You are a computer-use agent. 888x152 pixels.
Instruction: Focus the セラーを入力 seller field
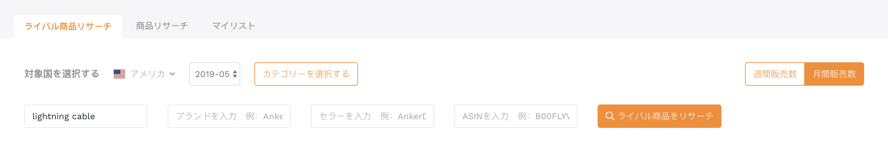pyautogui.click(x=372, y=116)
